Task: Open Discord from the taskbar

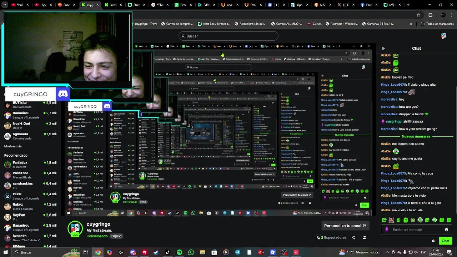Action: point(133,252)
